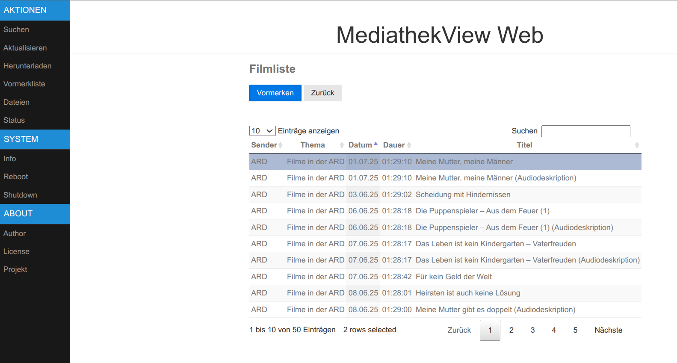This screenshot has height=363, width=677.
Task: Click Nächste to view next page
Action: 608,330
